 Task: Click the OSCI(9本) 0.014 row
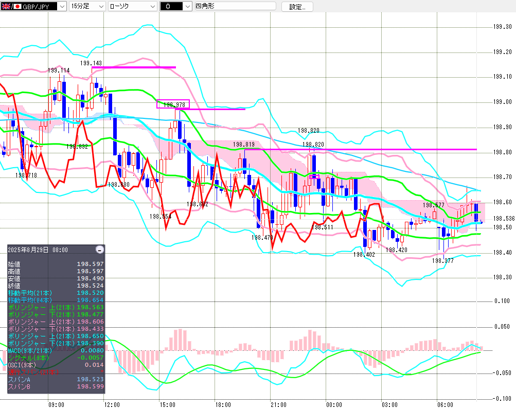click(x=56, y=365)
